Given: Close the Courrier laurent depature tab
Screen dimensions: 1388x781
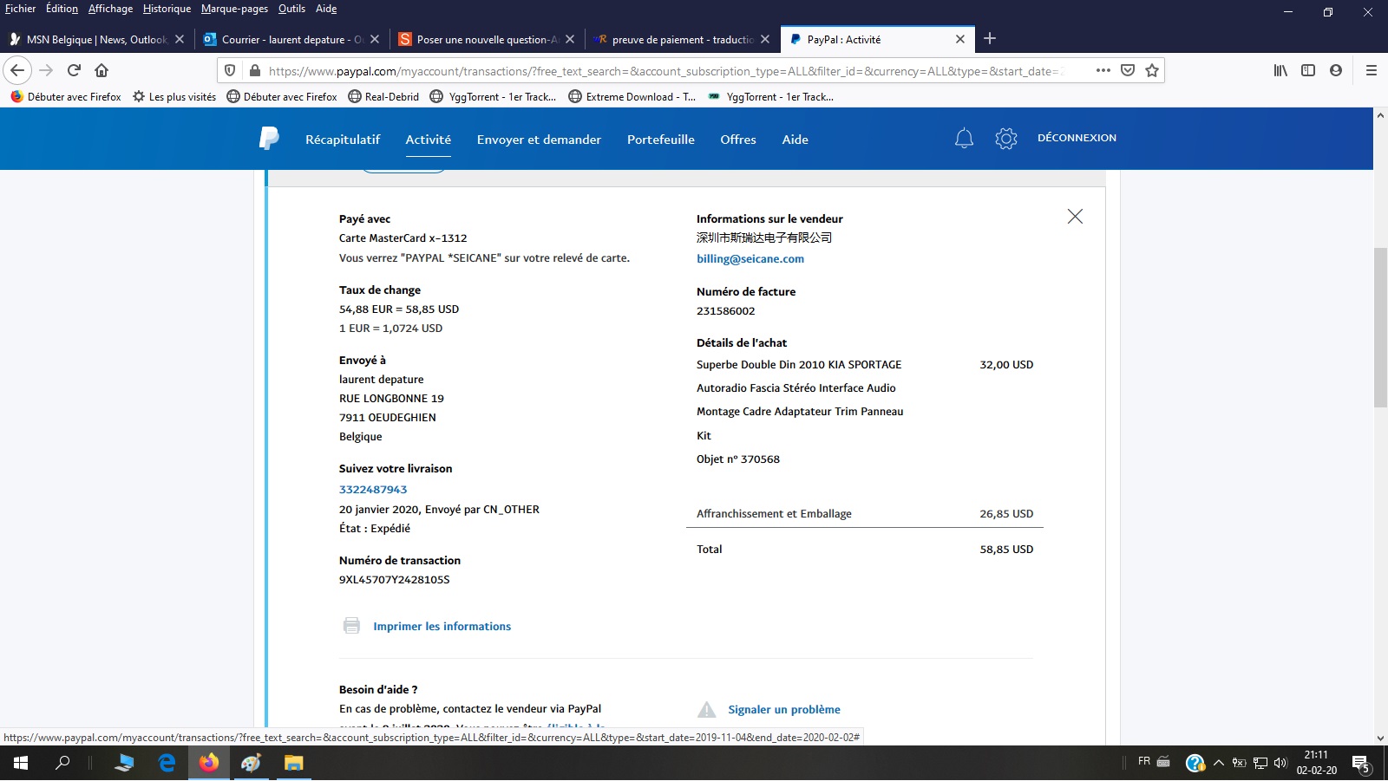Looking at the screenshot, I should [x=375, y=39].
